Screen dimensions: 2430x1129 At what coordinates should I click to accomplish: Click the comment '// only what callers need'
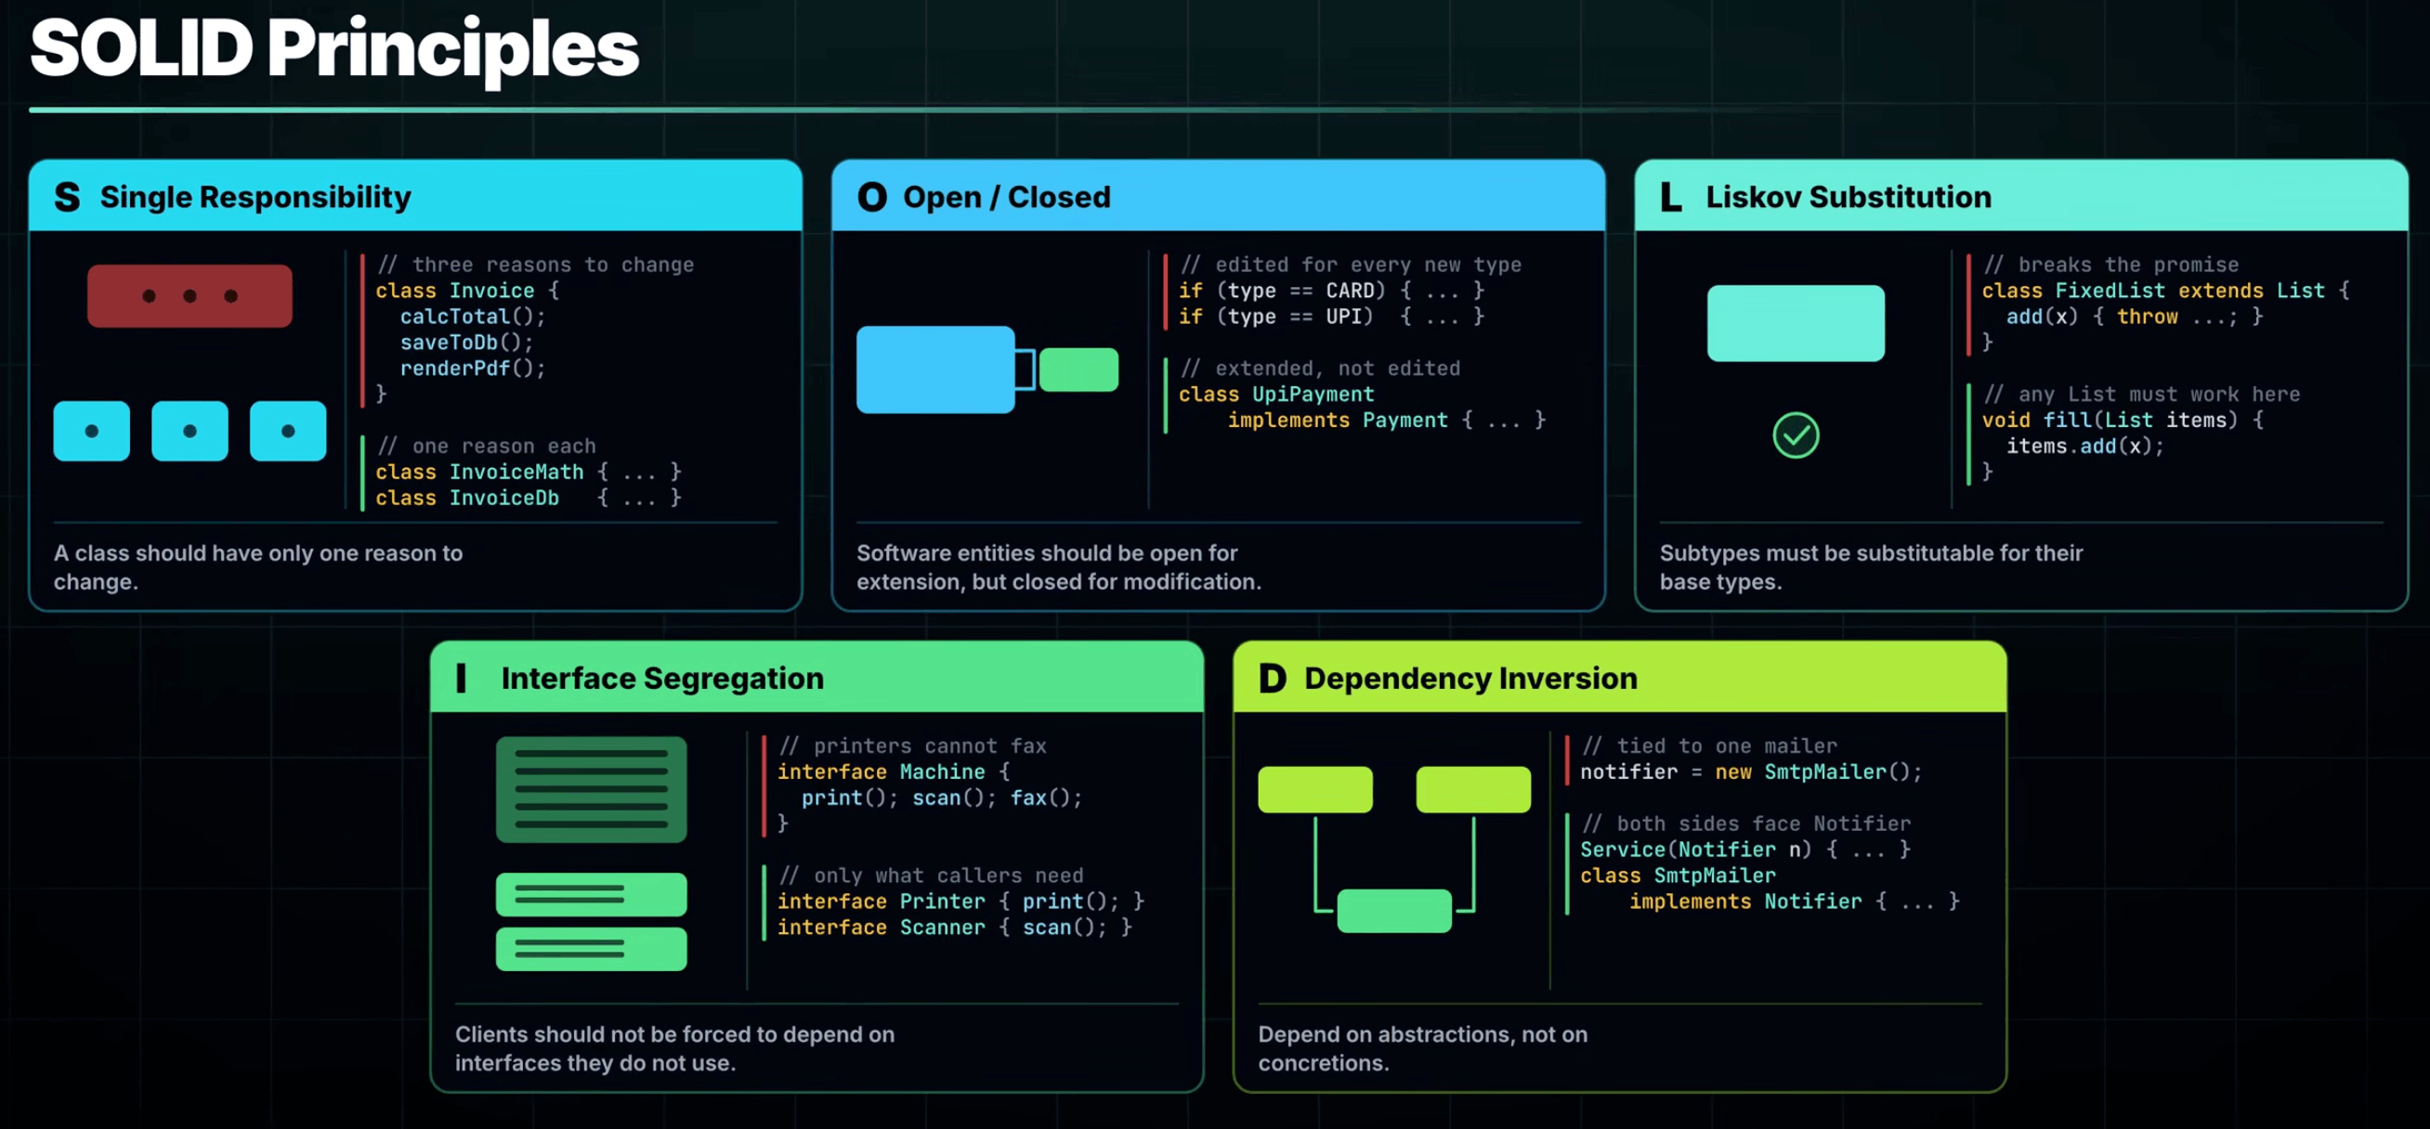[x=930, y=876]
